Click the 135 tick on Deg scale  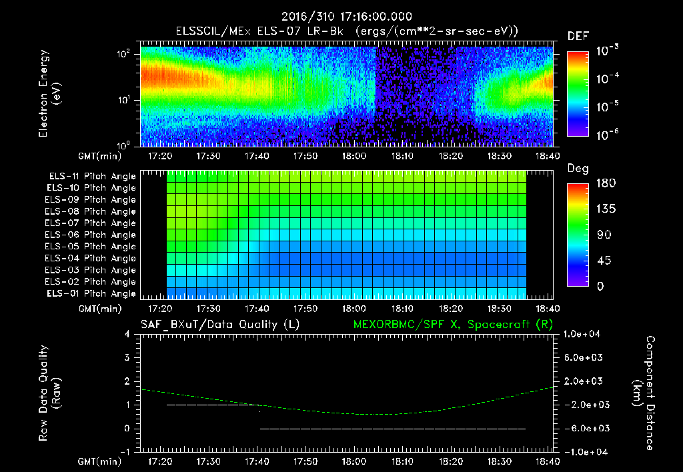606,209
